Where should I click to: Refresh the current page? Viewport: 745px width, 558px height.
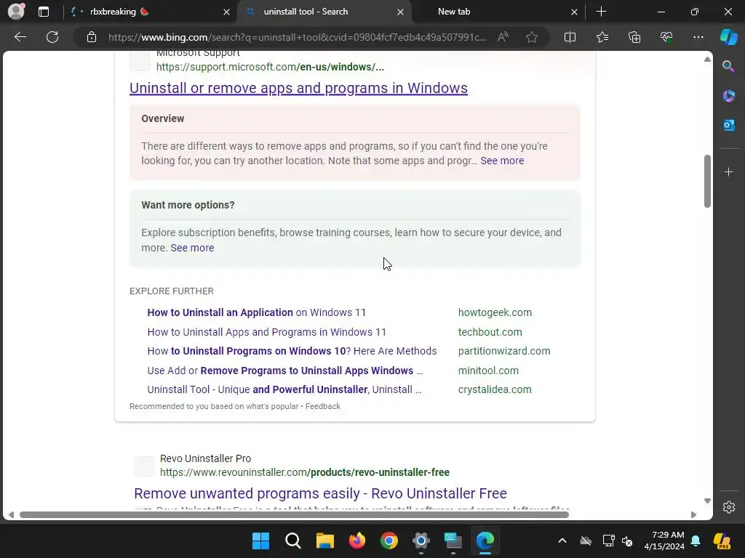pyautogui.click(x=52, y=37)
